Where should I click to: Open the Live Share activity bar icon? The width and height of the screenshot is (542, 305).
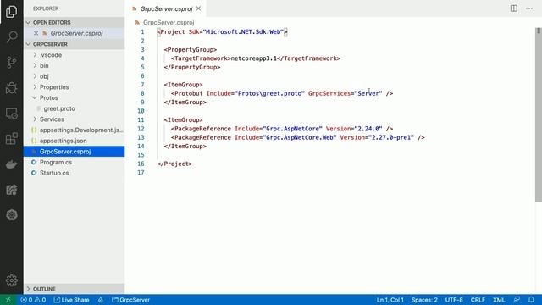tap(11, 190)
